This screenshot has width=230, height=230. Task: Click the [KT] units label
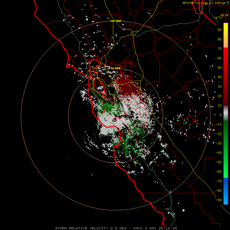(218, 18)
